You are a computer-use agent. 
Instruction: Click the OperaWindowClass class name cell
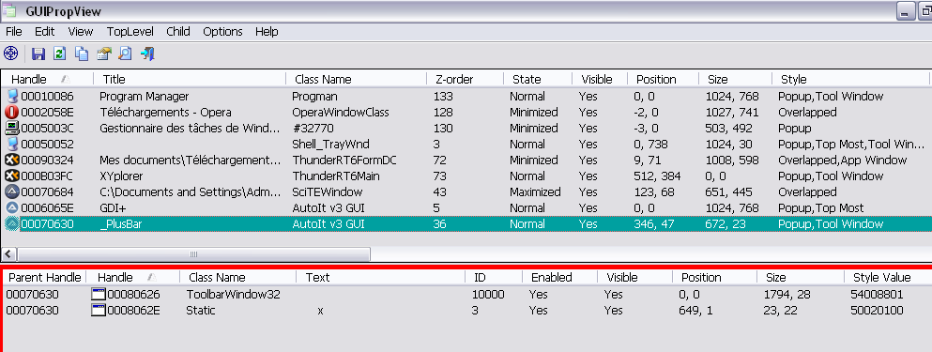(x=340, y=112)
